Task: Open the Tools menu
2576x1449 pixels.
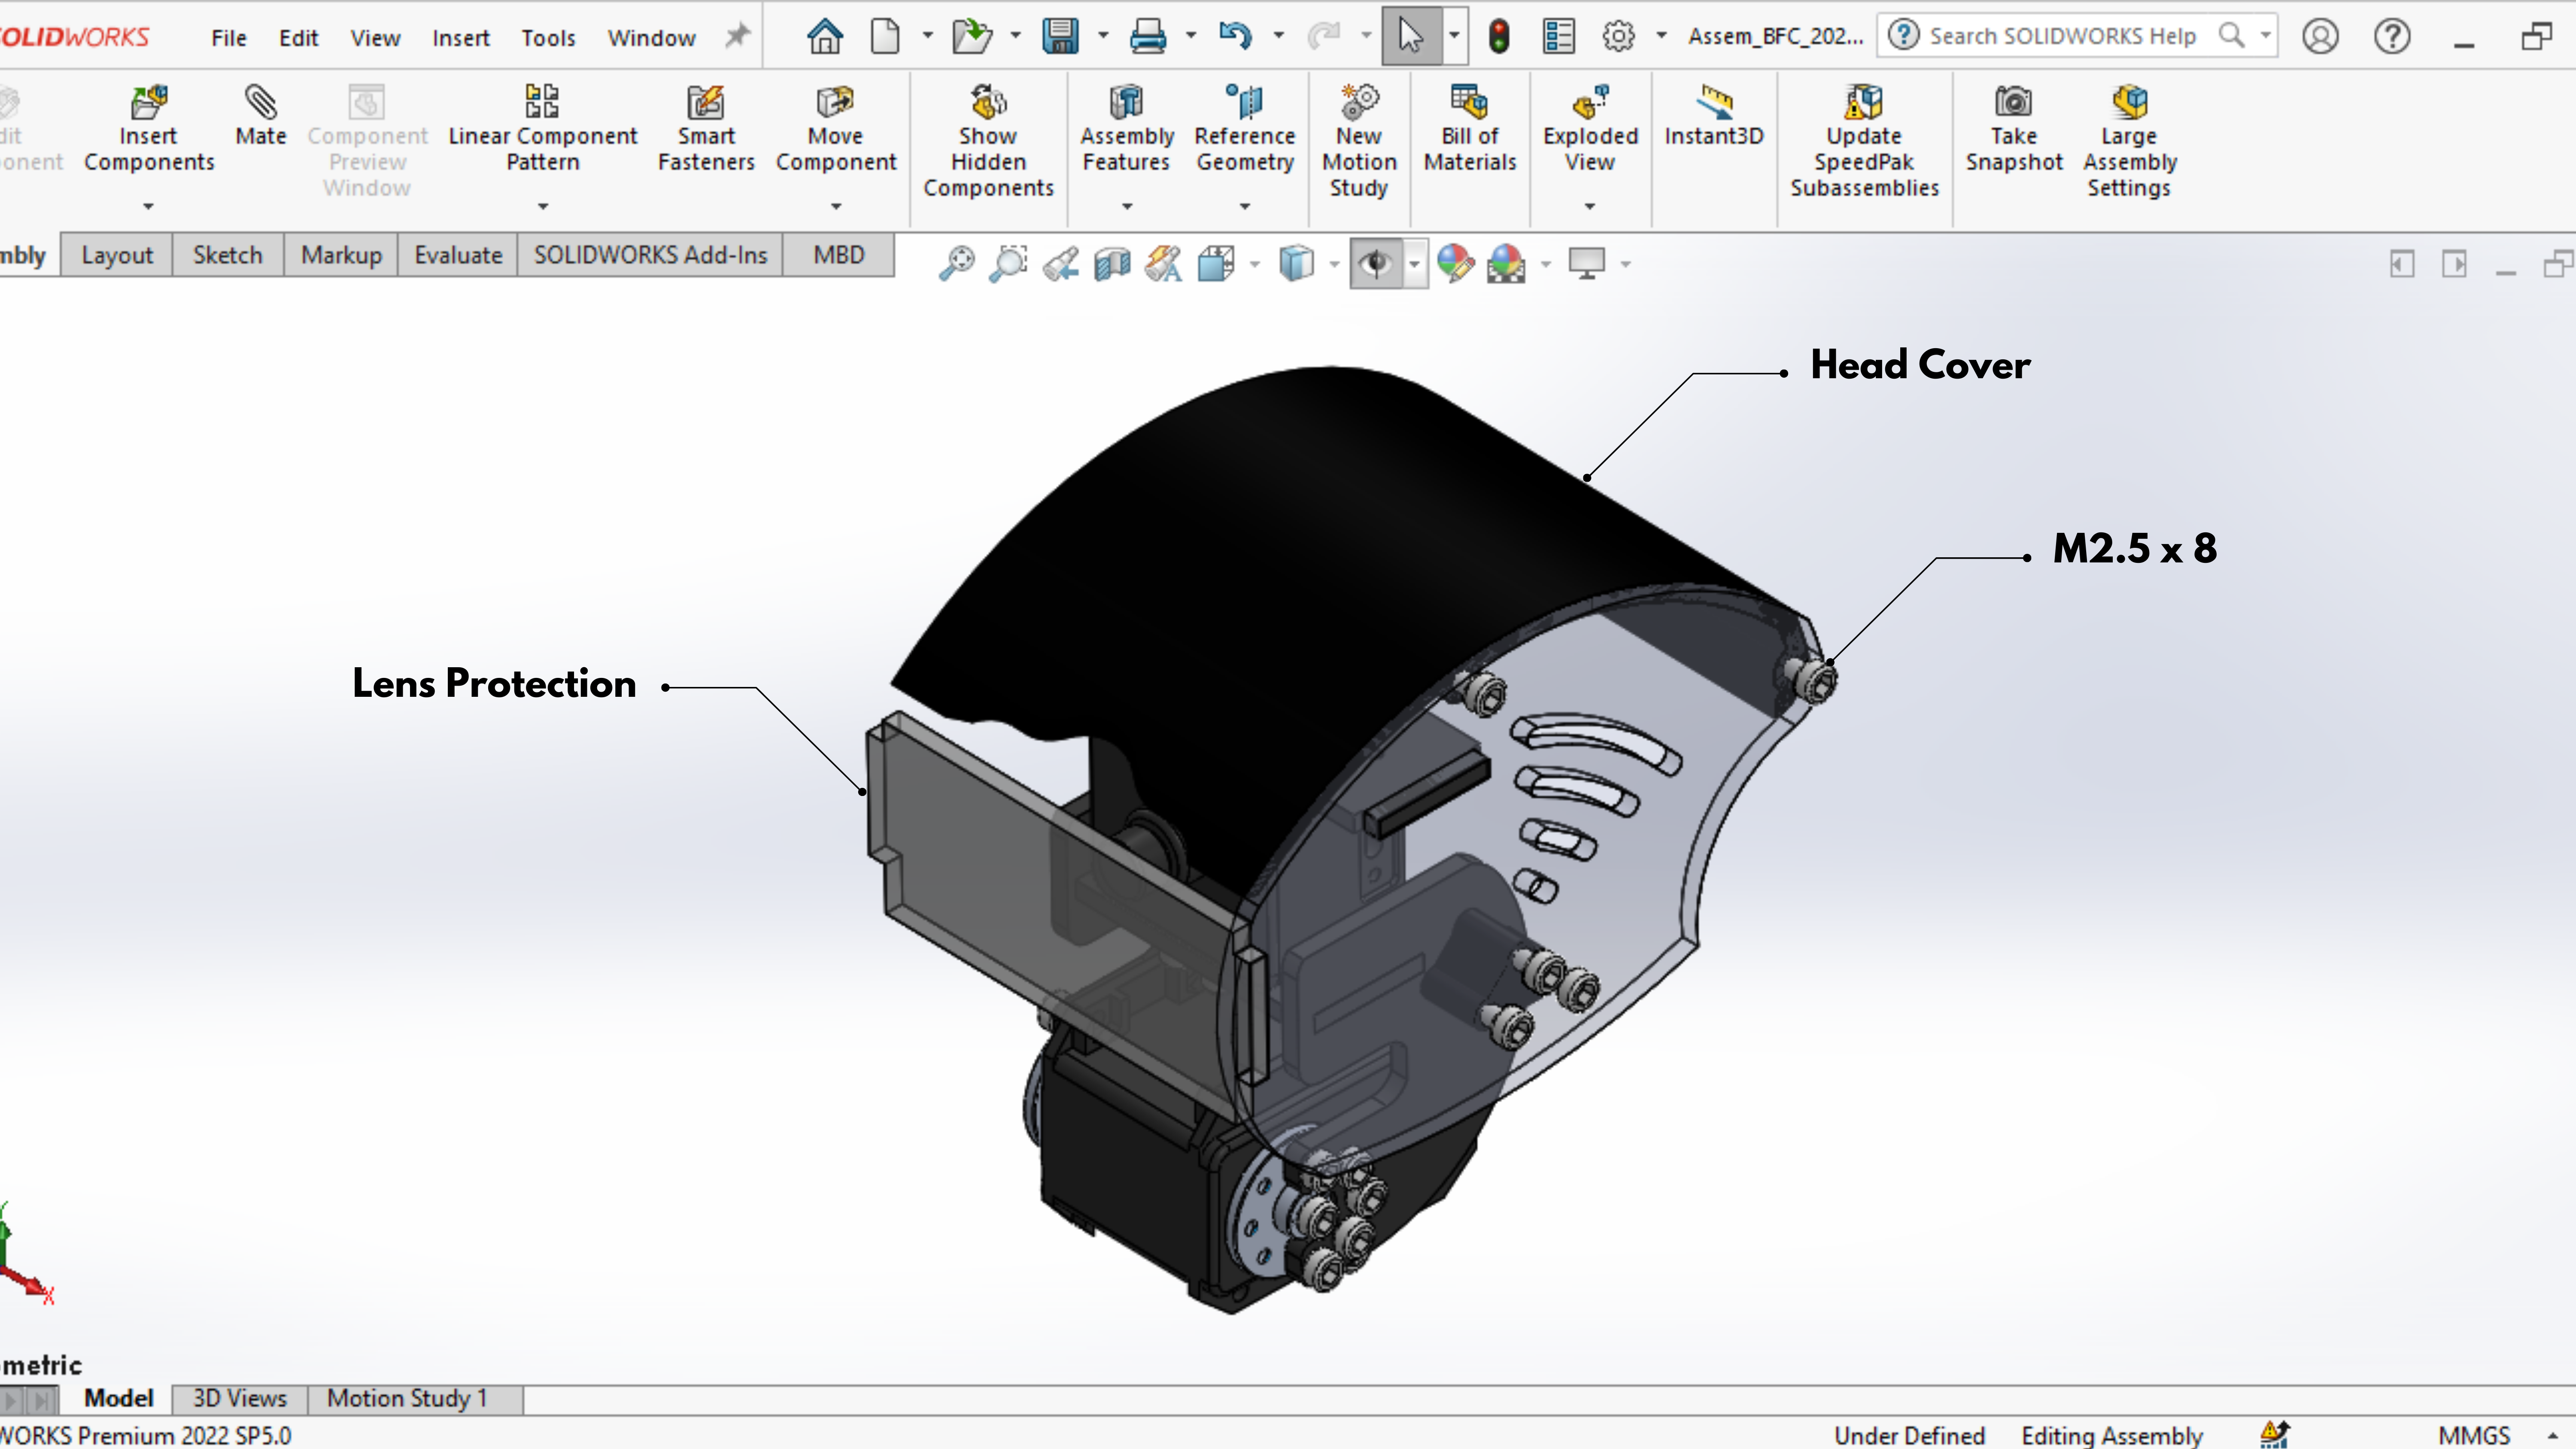Action: pos(548,38)
